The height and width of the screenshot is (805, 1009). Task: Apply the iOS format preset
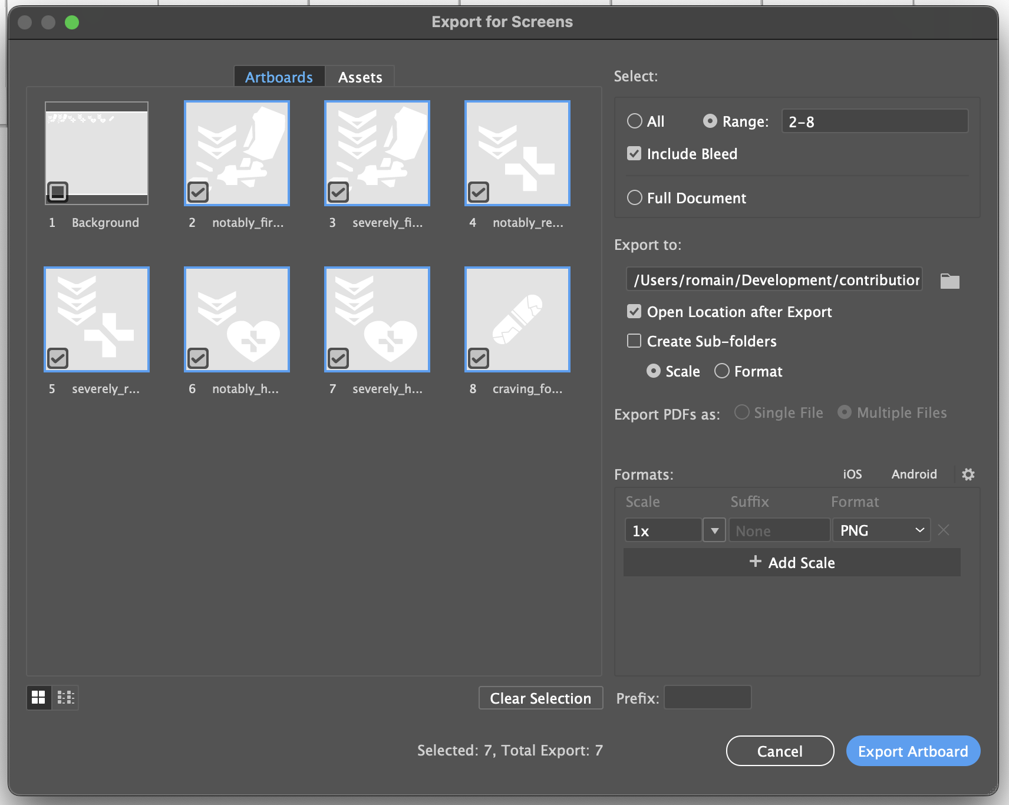point(852,474)
